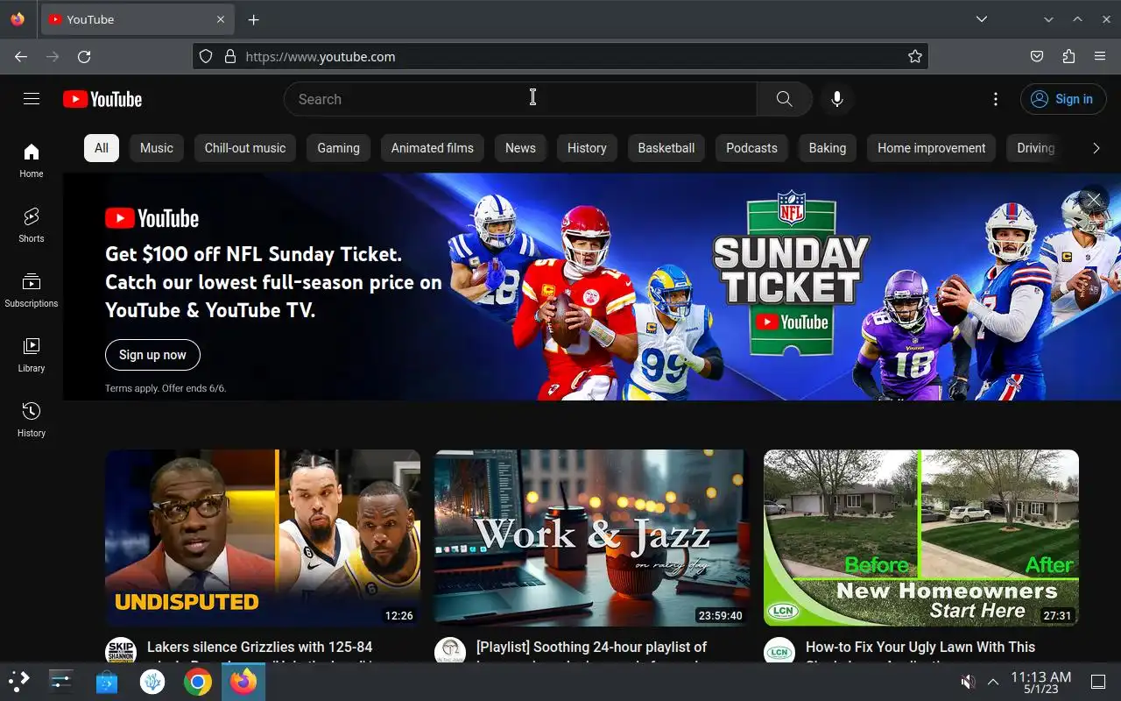Image resolution: width=1121 pixels, height=701 pixels.
Task: Show more category chips with right arrow
Action: click(1096, 148)
